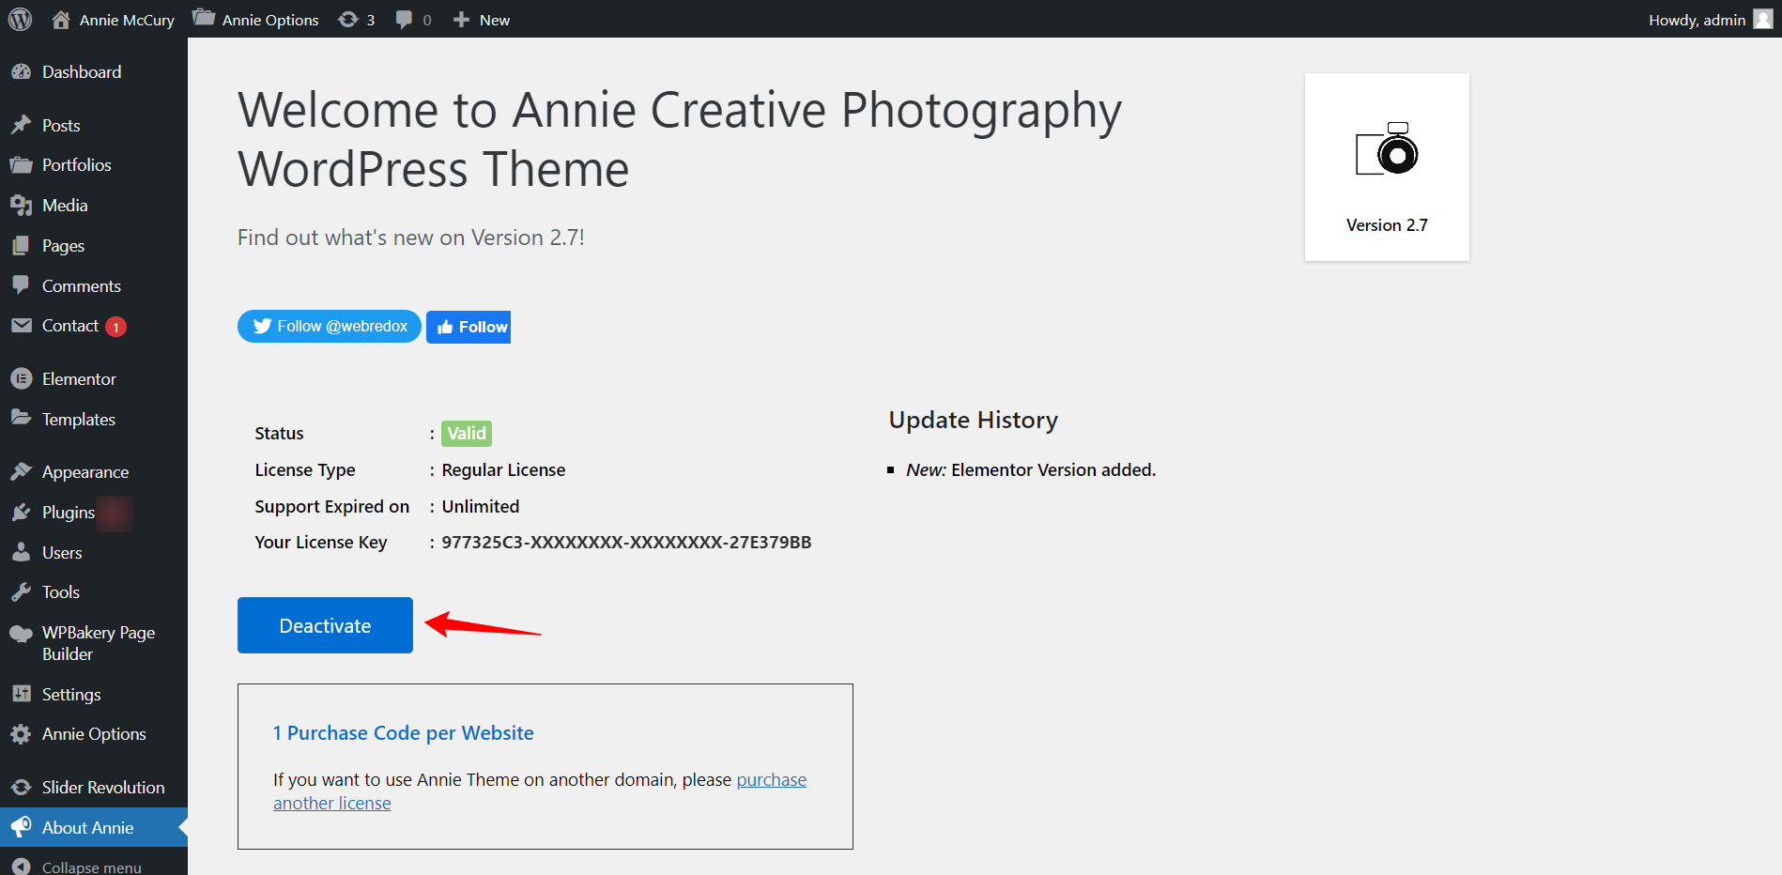Click the 1 Purchase Code per Website heading
The width and height of the screenshot is (1782, 875).
pyautogui.click(x=404, y=733)
